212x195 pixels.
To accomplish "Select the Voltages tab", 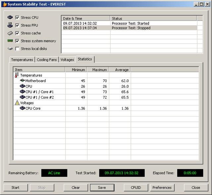I will coord(67,60).
